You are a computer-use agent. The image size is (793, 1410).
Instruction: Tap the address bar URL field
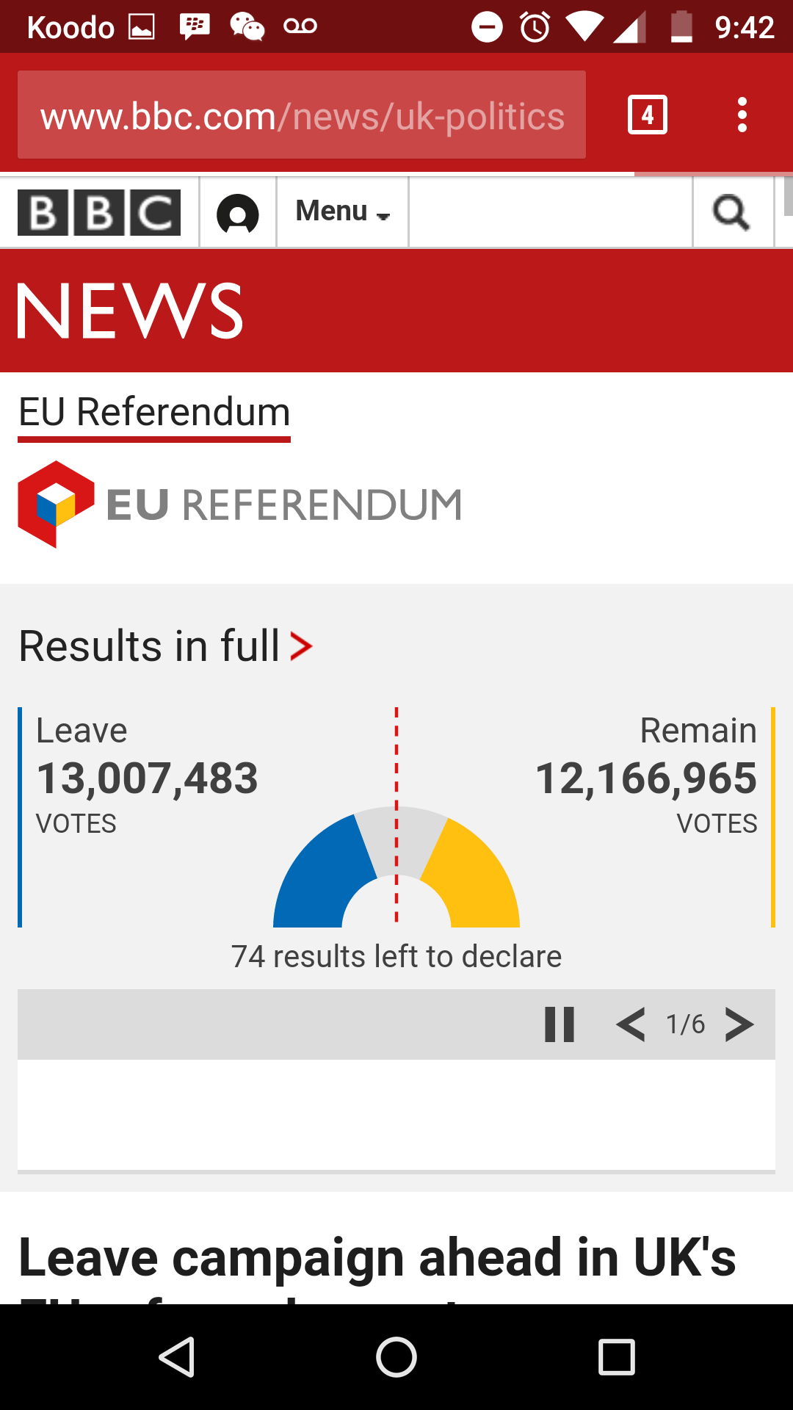[x=302, y=115]
